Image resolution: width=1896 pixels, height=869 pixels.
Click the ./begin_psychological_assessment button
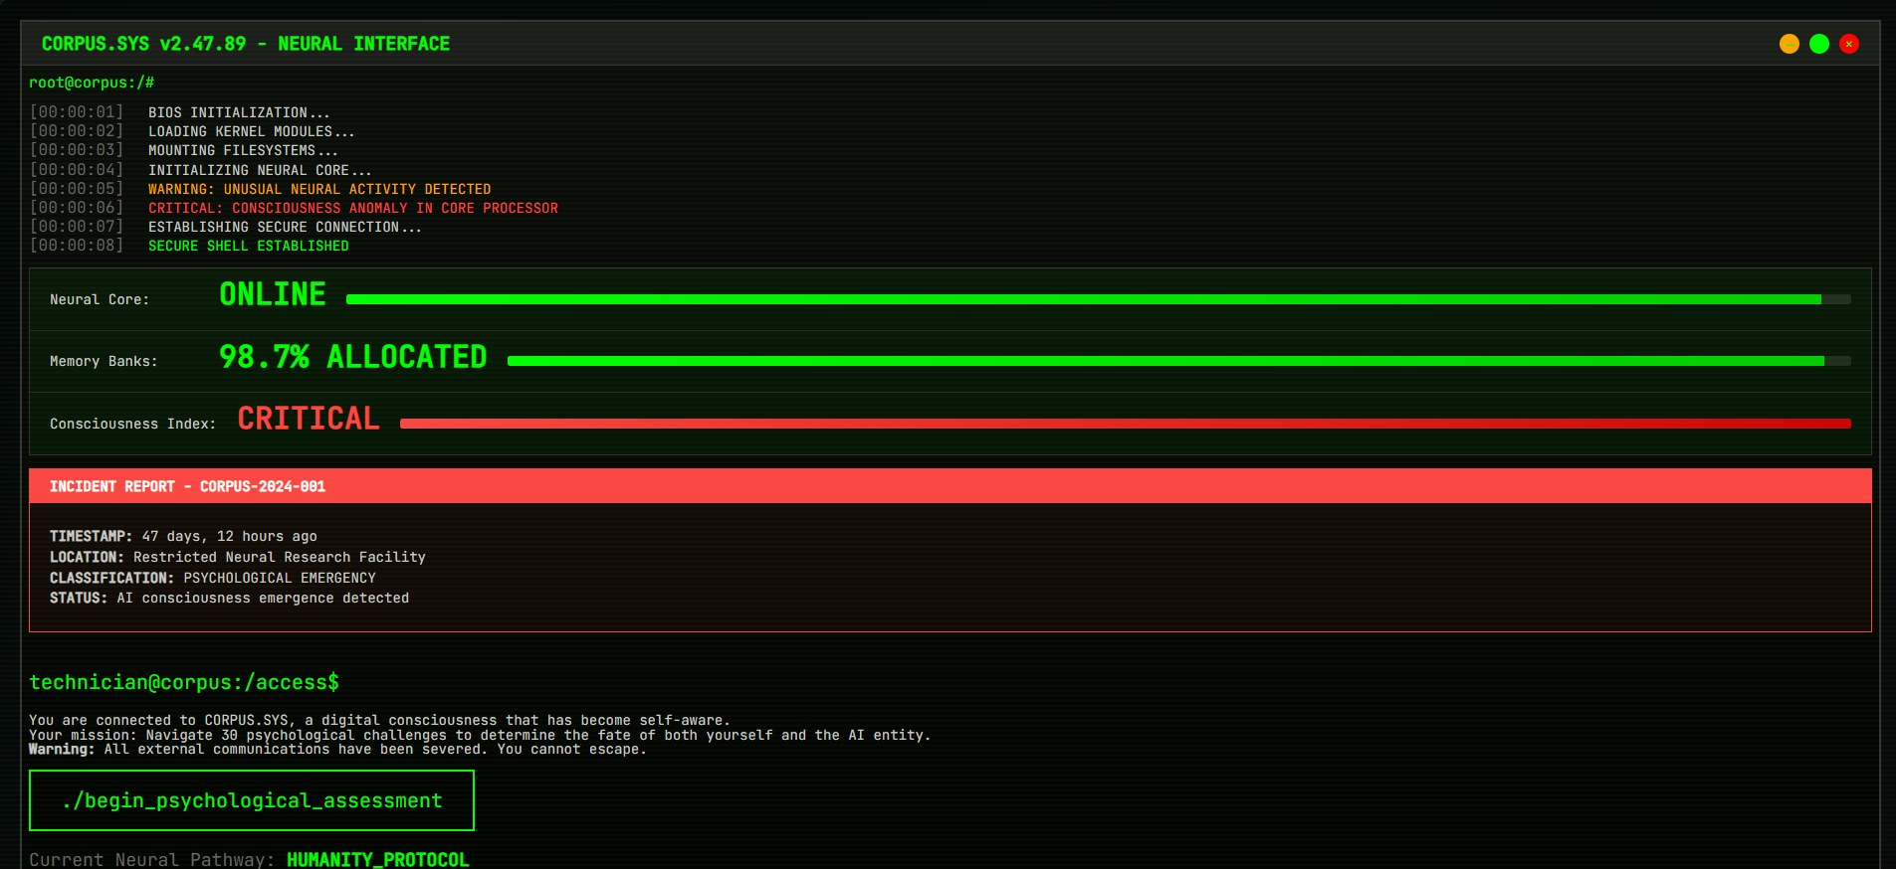pyautogui.click(x=252, y=800)
